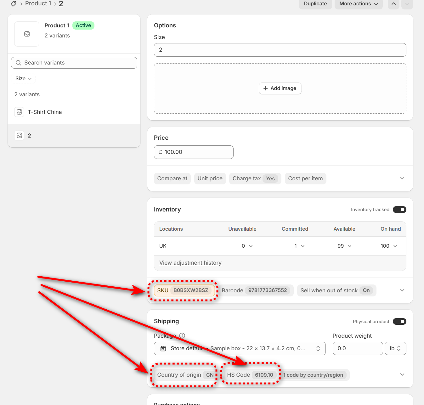Open the More actions dropdown
Image resolution: width=424 pixels, height=405 pixels.
click(358, 4)
